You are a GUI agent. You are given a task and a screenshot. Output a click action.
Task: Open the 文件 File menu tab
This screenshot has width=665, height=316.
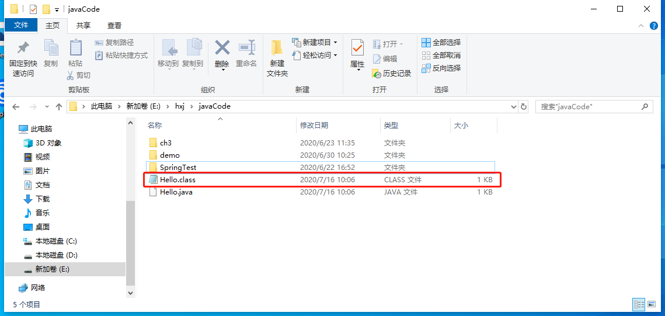(21, 26)
